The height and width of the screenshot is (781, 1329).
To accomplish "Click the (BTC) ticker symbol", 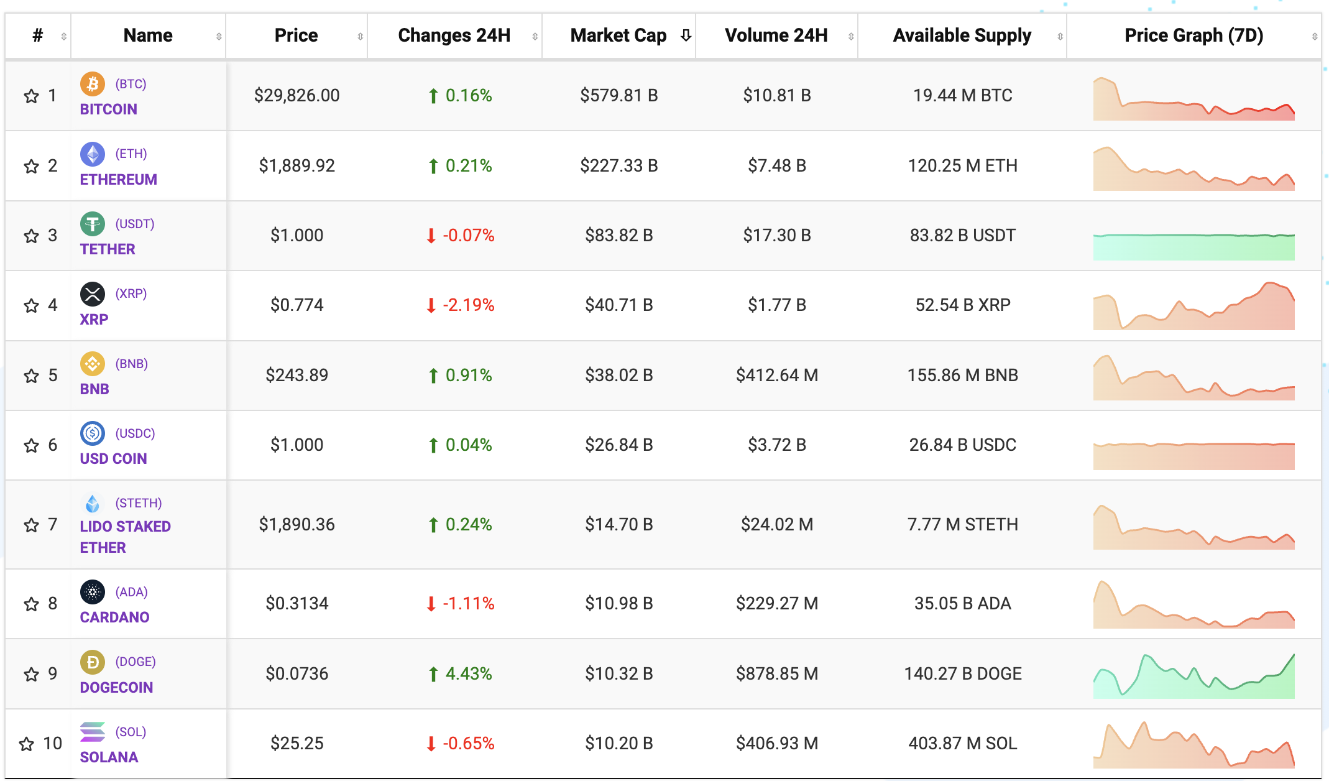I will [131, 84].
